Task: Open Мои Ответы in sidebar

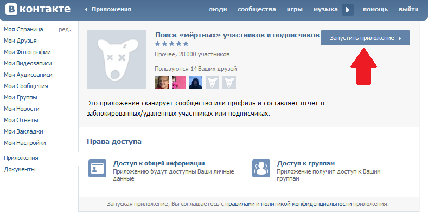Action: tap(21, 120)
